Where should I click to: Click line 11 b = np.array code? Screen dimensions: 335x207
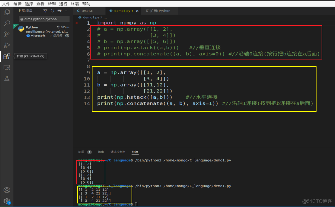pos(133,85)
